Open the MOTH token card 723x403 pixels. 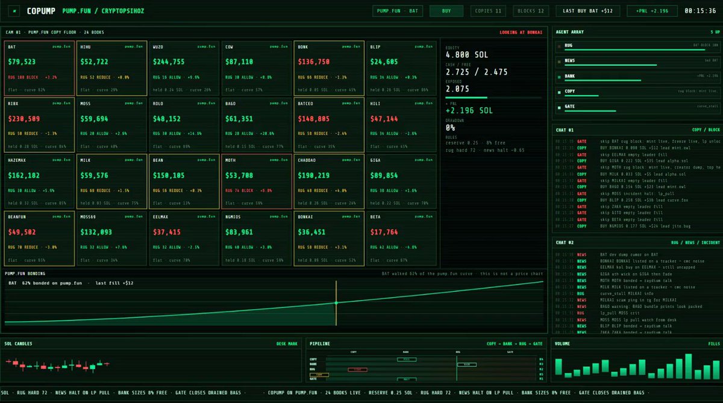257,181
